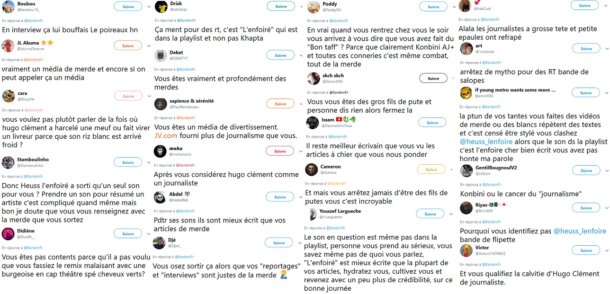610x294 pixels.
Task: Open the chevron menu on Stamboulinho's tweet
Action: pos(149,162)
